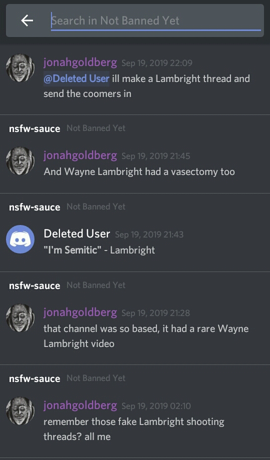Open avatar of the 02:10 jonahgoldberg message
The height and width of the screenshot is (460, 270).
pyautogui.click(x=20, y=410)
